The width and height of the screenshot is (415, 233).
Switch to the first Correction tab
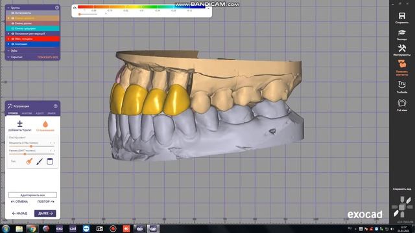click(13, 113)
